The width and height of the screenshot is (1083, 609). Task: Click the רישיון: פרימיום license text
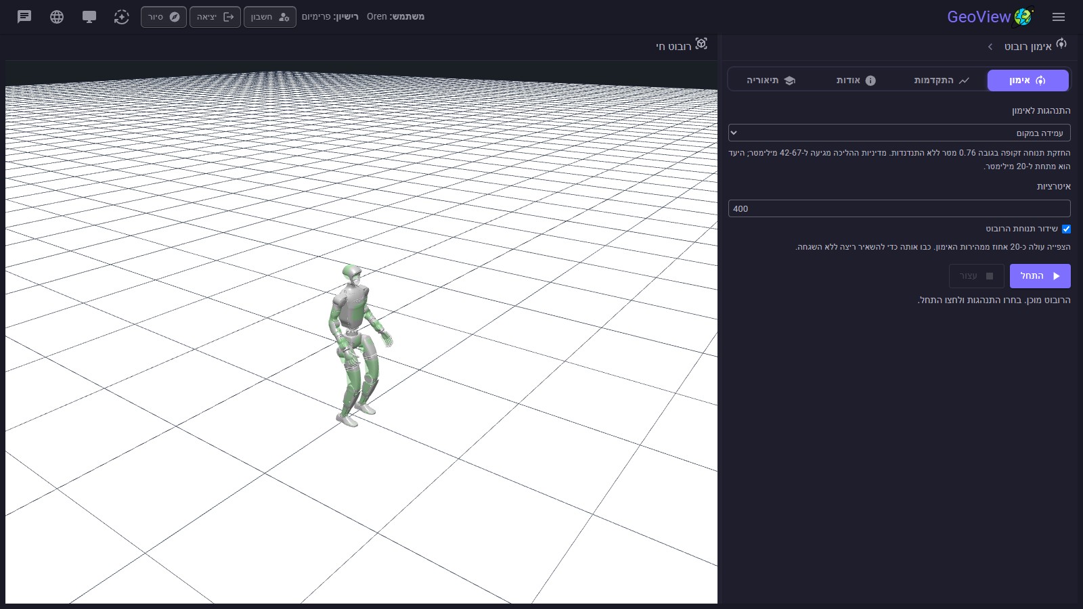(330, 17)
